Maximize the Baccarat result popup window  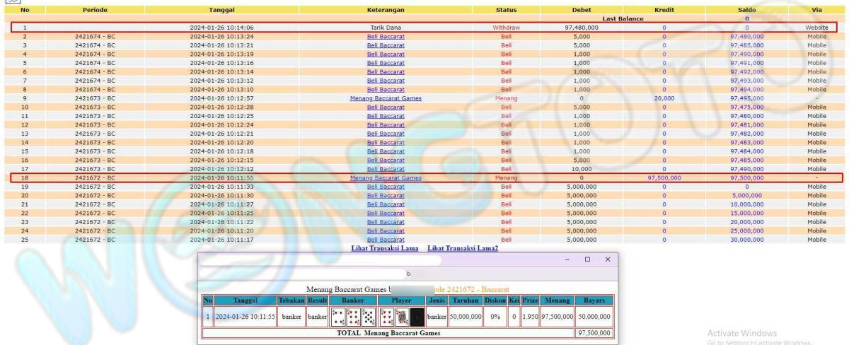pos(587,259)
